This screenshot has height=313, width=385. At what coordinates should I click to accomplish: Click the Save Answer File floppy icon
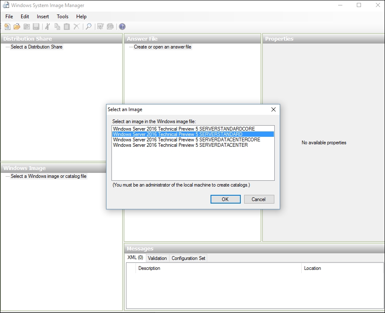36,27
